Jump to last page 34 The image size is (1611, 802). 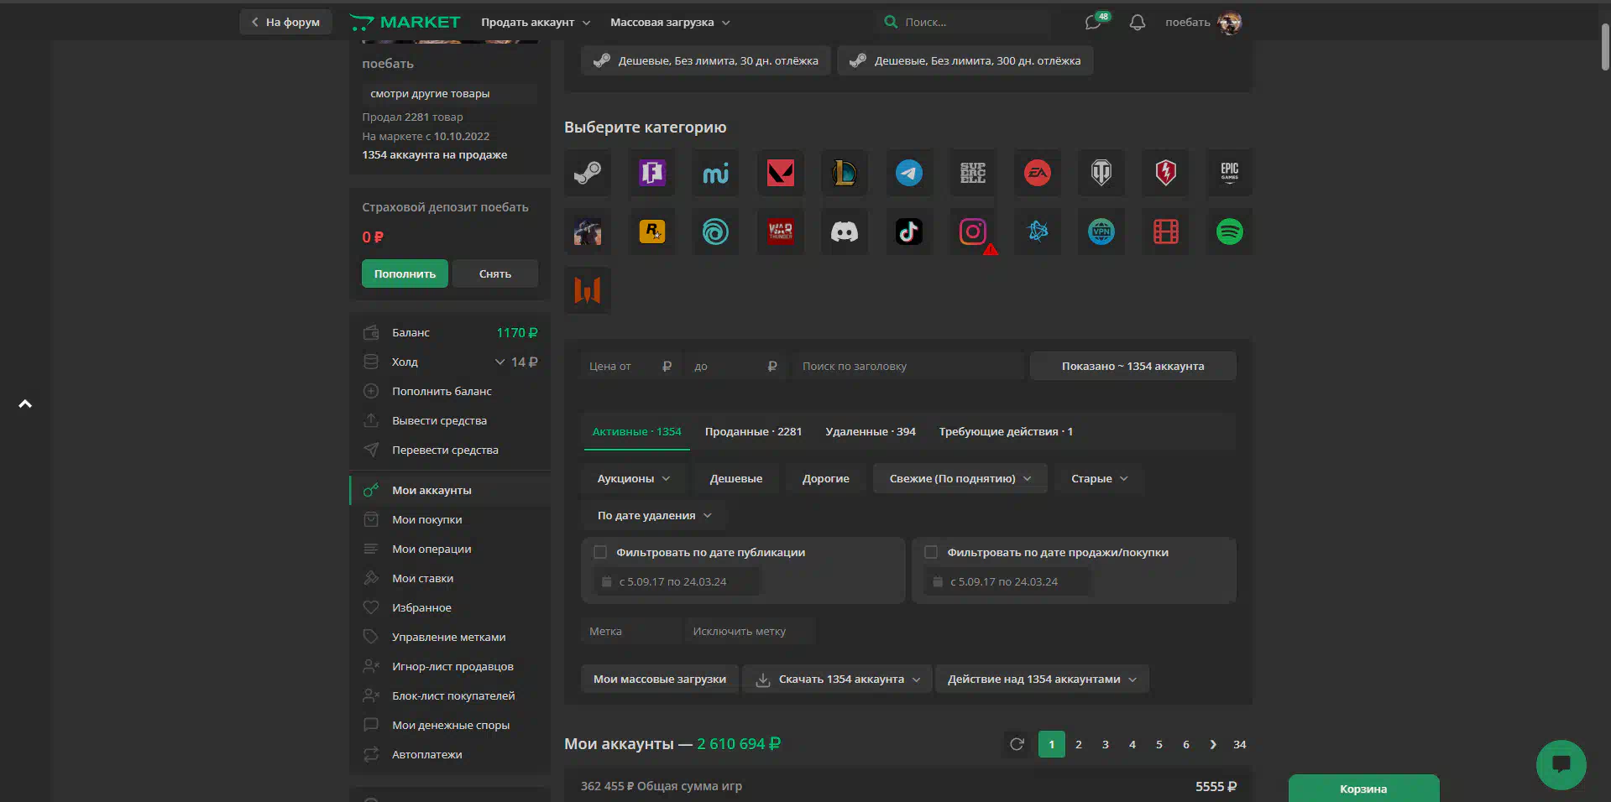pyautogui.click(x=1240, y=744)
